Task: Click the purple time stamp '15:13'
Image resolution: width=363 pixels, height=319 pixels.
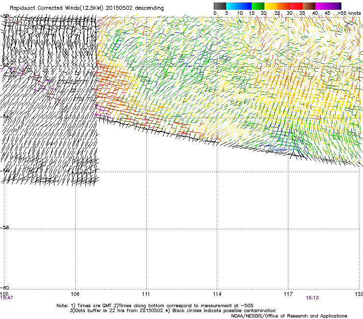Action: (x=312, y=298)
